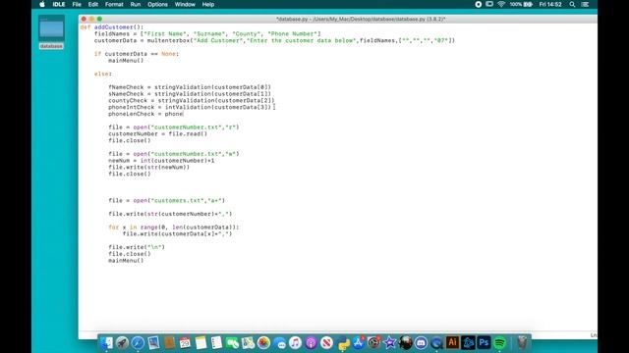Image resolution: width=629 pixels, height=353 pixels.
Task: Click 'if customerData == None:' line
Action: pos(137,54)
